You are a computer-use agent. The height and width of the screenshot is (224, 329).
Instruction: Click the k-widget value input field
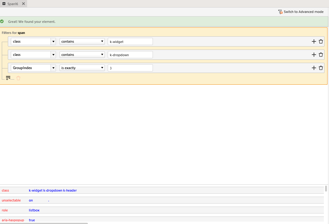130,41
